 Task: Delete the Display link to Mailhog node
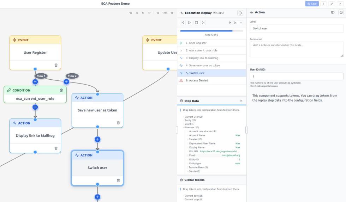[56, 148]
